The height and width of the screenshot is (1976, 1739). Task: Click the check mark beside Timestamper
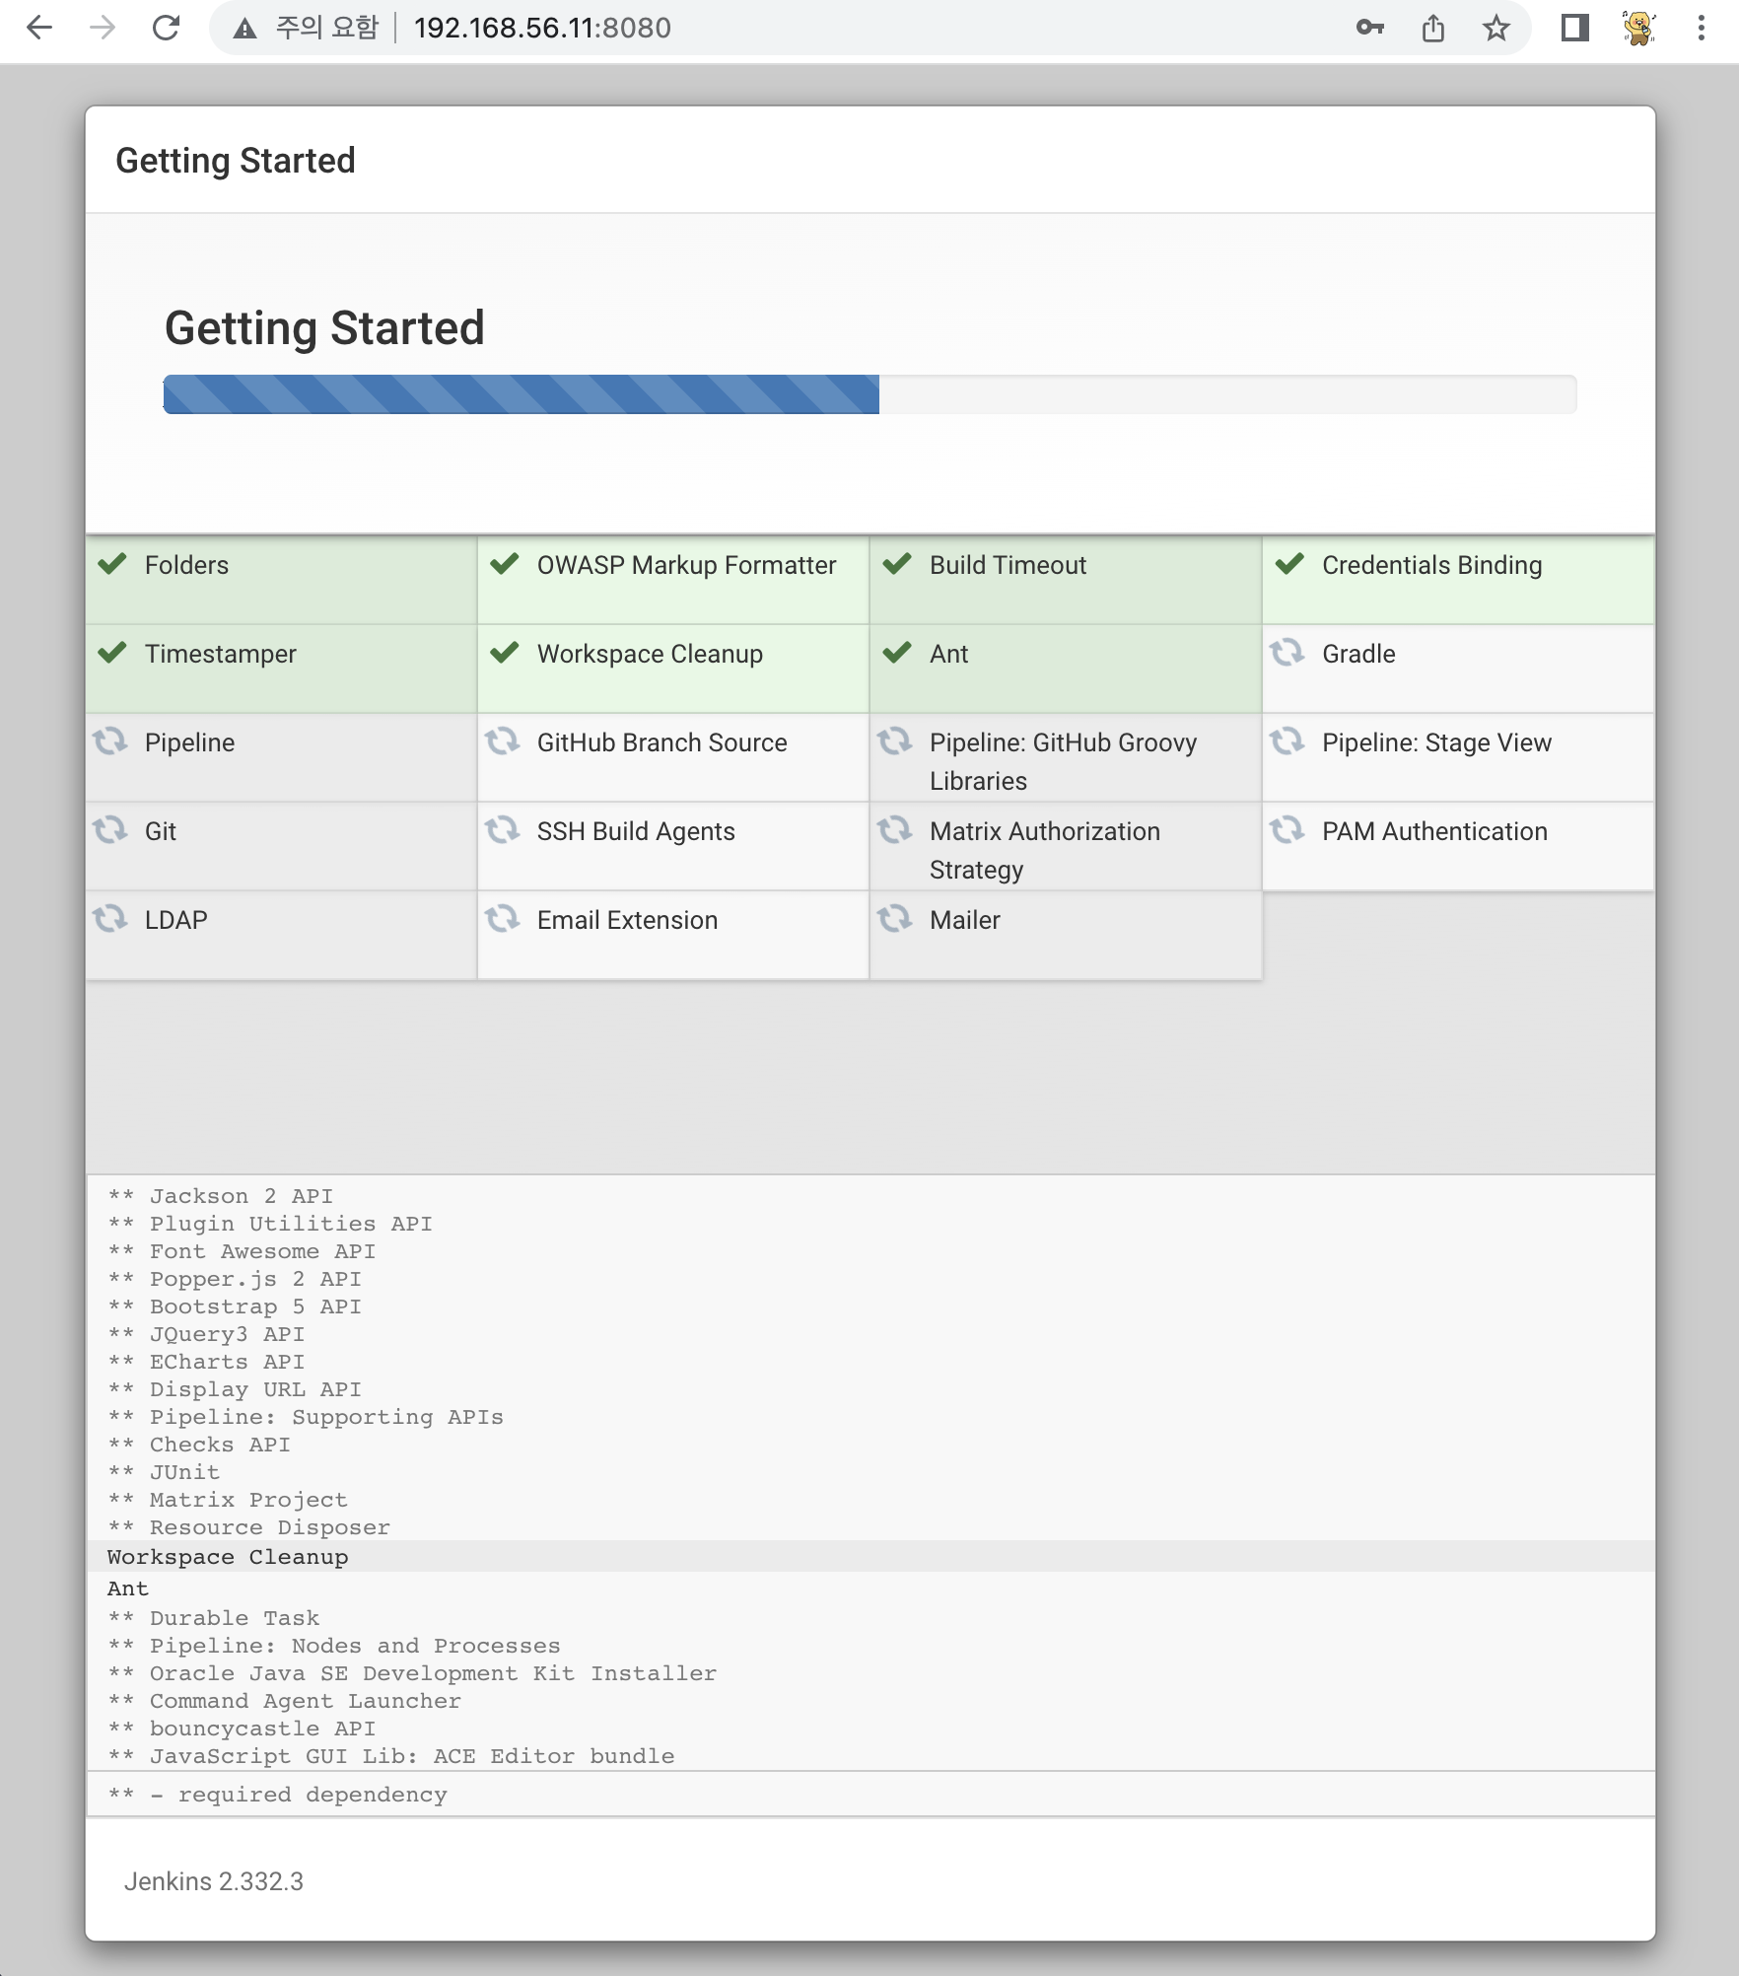coord(112,653)
